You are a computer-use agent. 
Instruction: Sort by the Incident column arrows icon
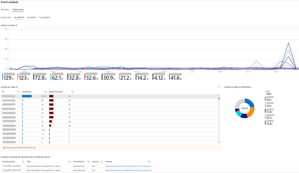149,162
